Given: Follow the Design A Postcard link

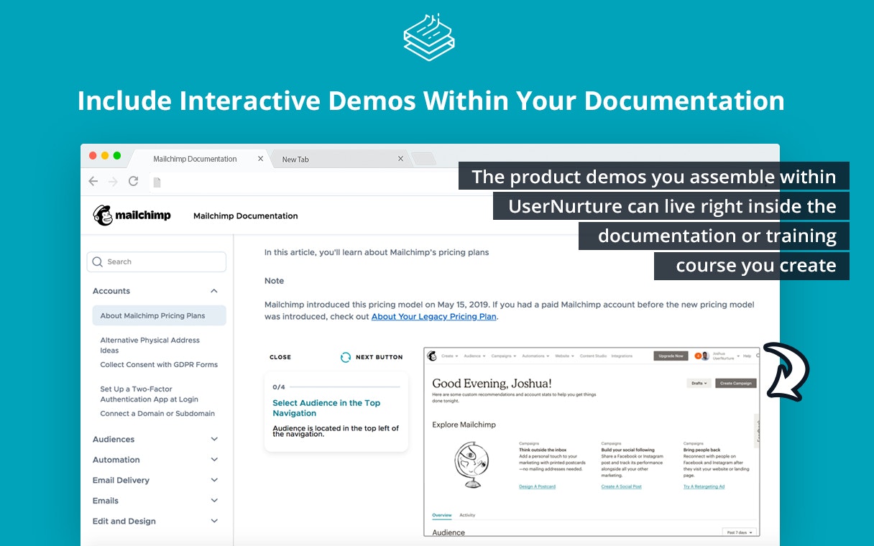Looking at the screenshot, I should coord(537,486).
